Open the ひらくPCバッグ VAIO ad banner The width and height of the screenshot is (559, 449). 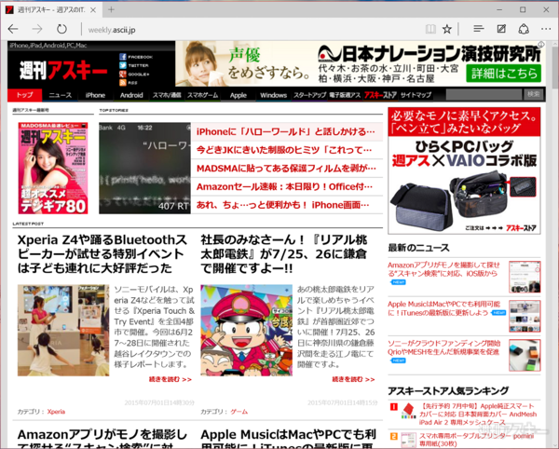464,170
